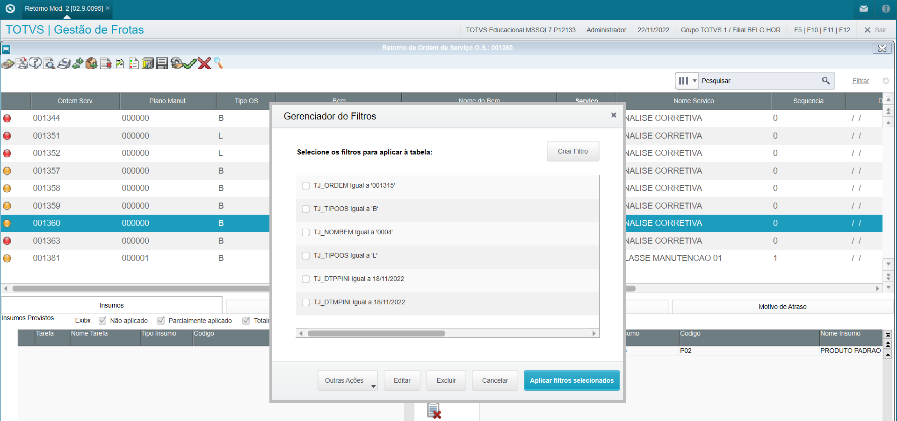
Task: Click the Cancelar button
Action: (x=495, y=380)
